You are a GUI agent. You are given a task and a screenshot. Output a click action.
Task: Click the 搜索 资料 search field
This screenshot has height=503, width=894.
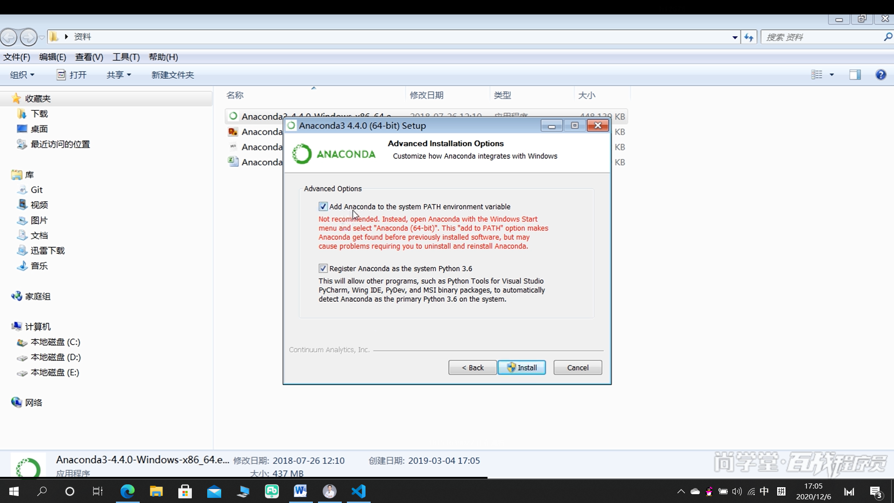pyautogui.click(x=822, y=37)
